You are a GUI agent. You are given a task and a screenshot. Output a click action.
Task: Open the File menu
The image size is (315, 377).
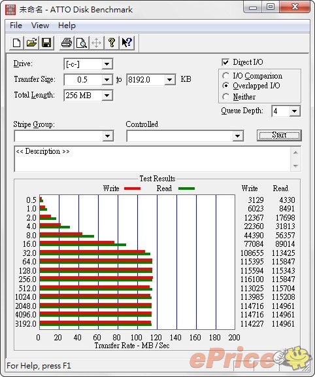click(16, 26)
